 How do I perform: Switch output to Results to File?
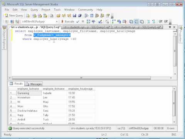pos(142,22)
